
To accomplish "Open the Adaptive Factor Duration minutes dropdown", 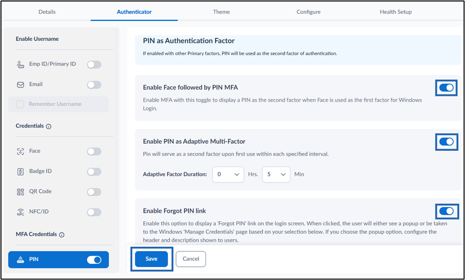I will 276,174.
